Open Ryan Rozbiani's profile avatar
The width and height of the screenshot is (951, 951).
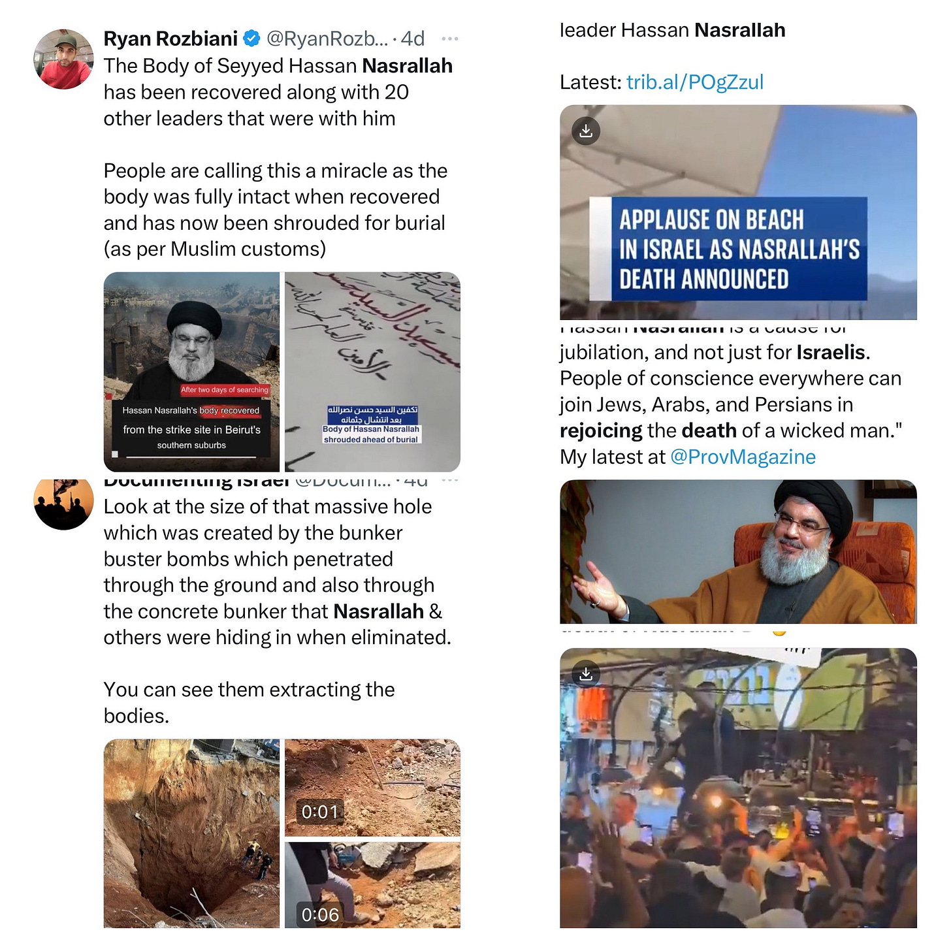[63, 59]
